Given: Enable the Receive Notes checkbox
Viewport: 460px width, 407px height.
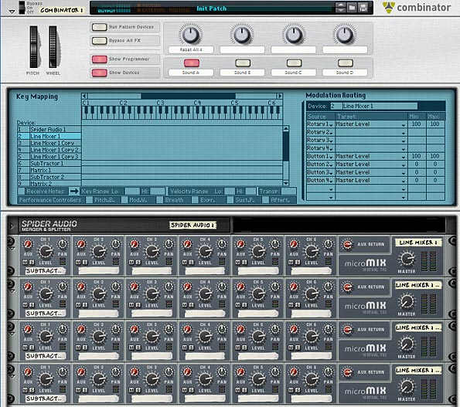Looking at the screenshot, I should click(22, 192).
